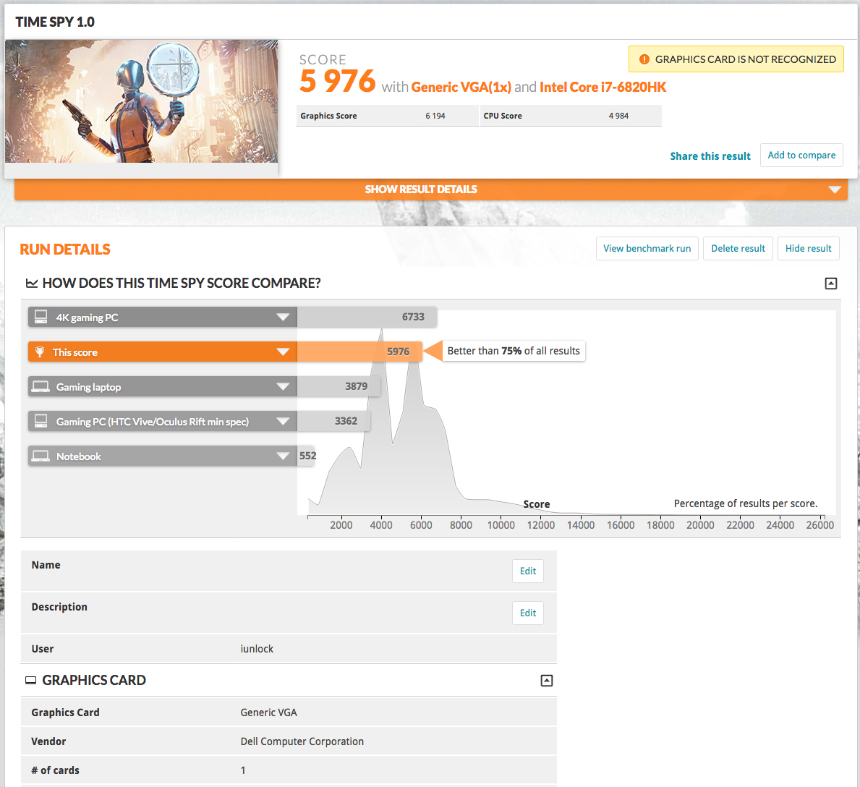
Task: Click the Time Spy benchmark thumbnail image
Action: (142, 101)
